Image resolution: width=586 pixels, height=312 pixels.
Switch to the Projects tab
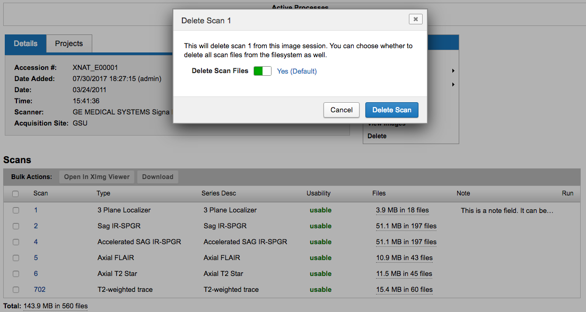[x=69, y=44]
